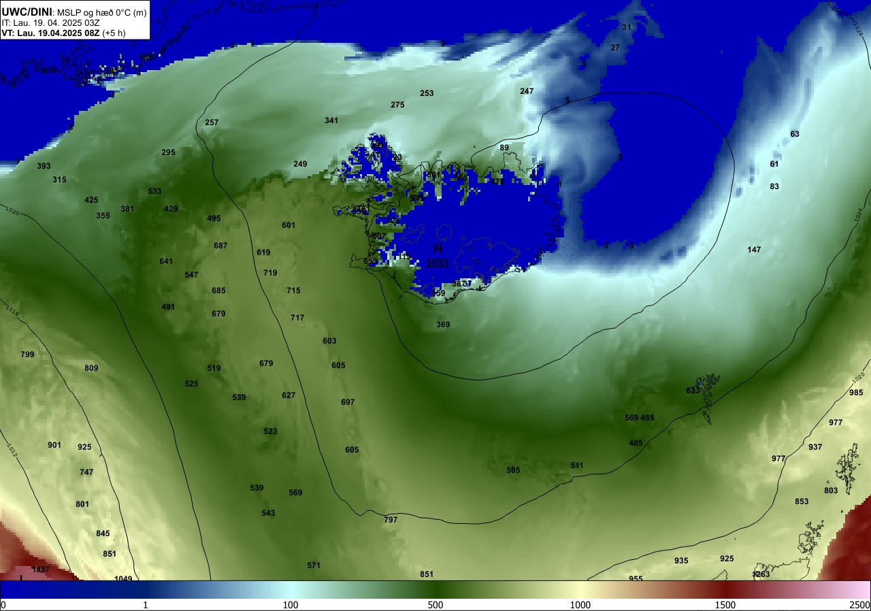Pick the 100 tick on the color scale
This screenshot has width=871, height=611.
click(x=291, y=605)
